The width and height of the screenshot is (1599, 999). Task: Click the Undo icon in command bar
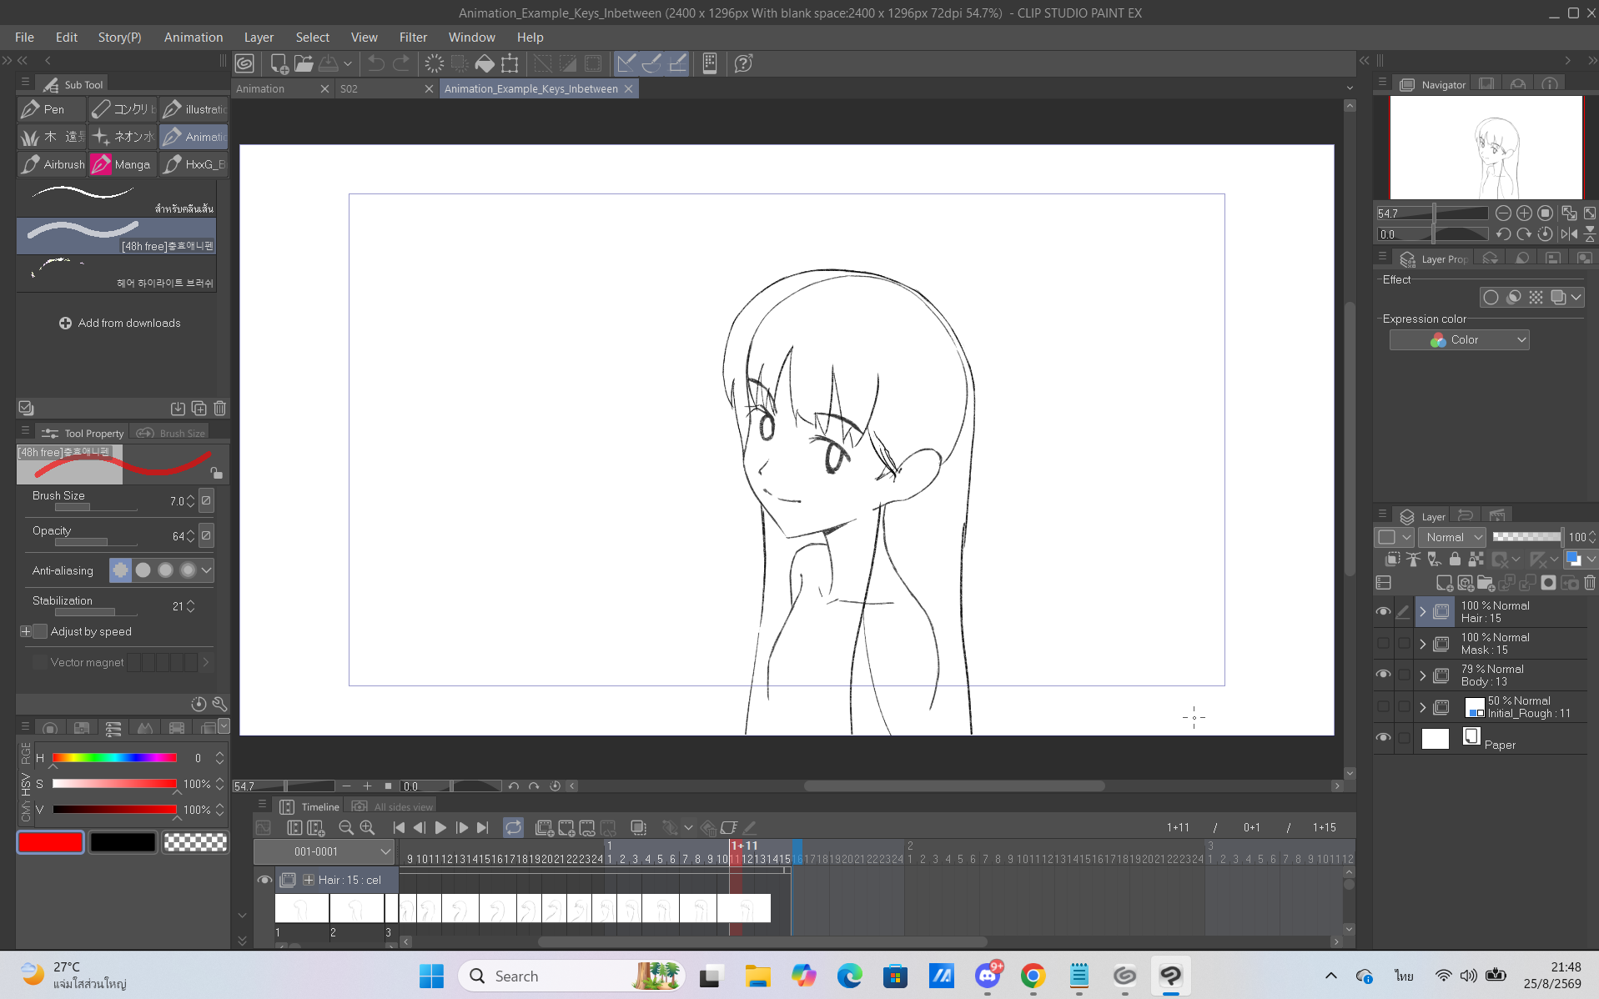tap(376, 63)
